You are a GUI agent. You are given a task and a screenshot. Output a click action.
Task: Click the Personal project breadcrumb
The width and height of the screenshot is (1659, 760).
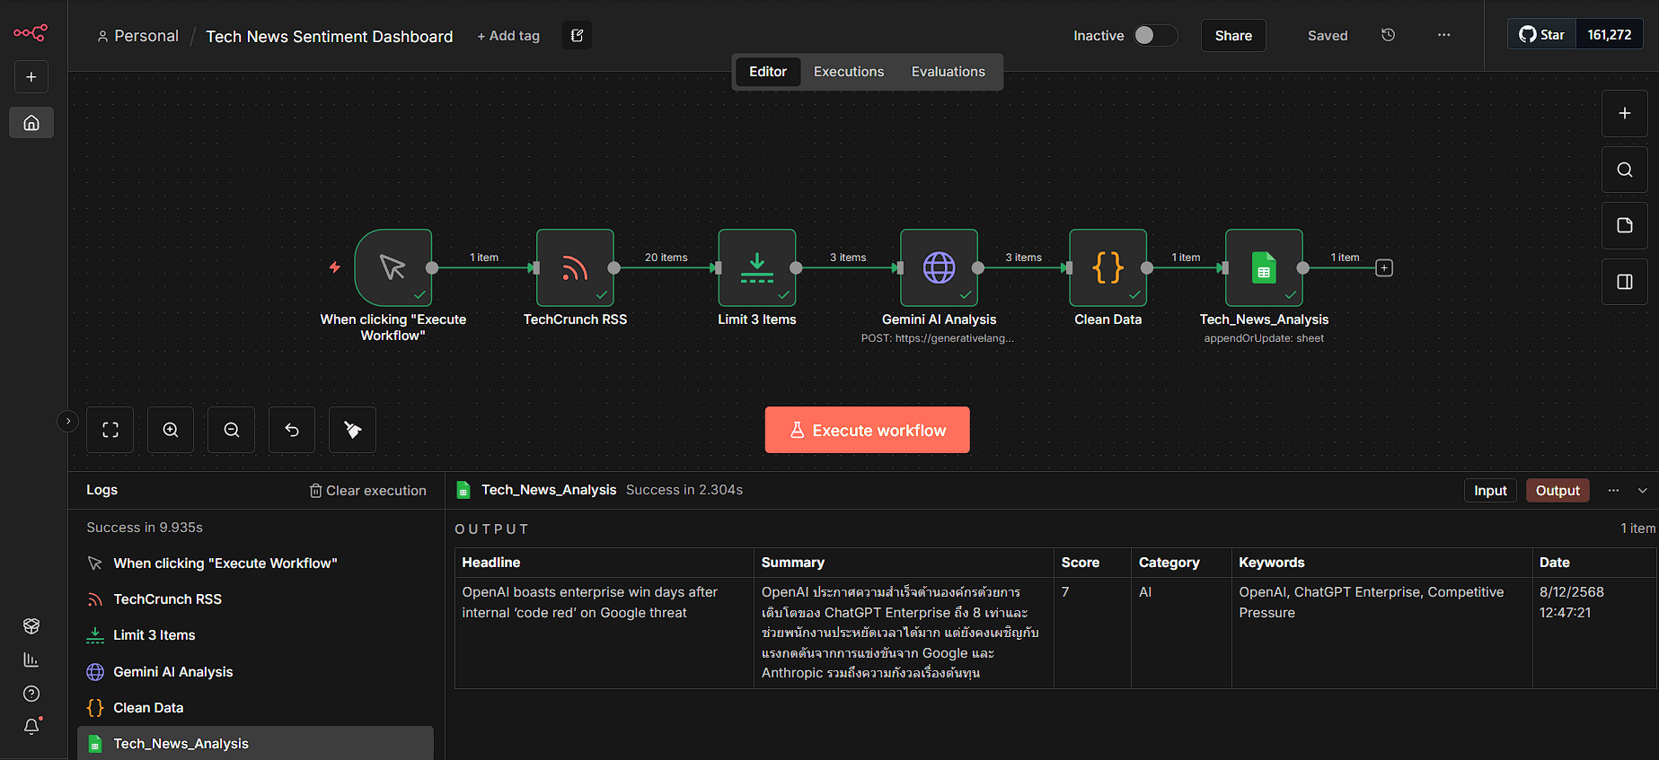[138, 36]
